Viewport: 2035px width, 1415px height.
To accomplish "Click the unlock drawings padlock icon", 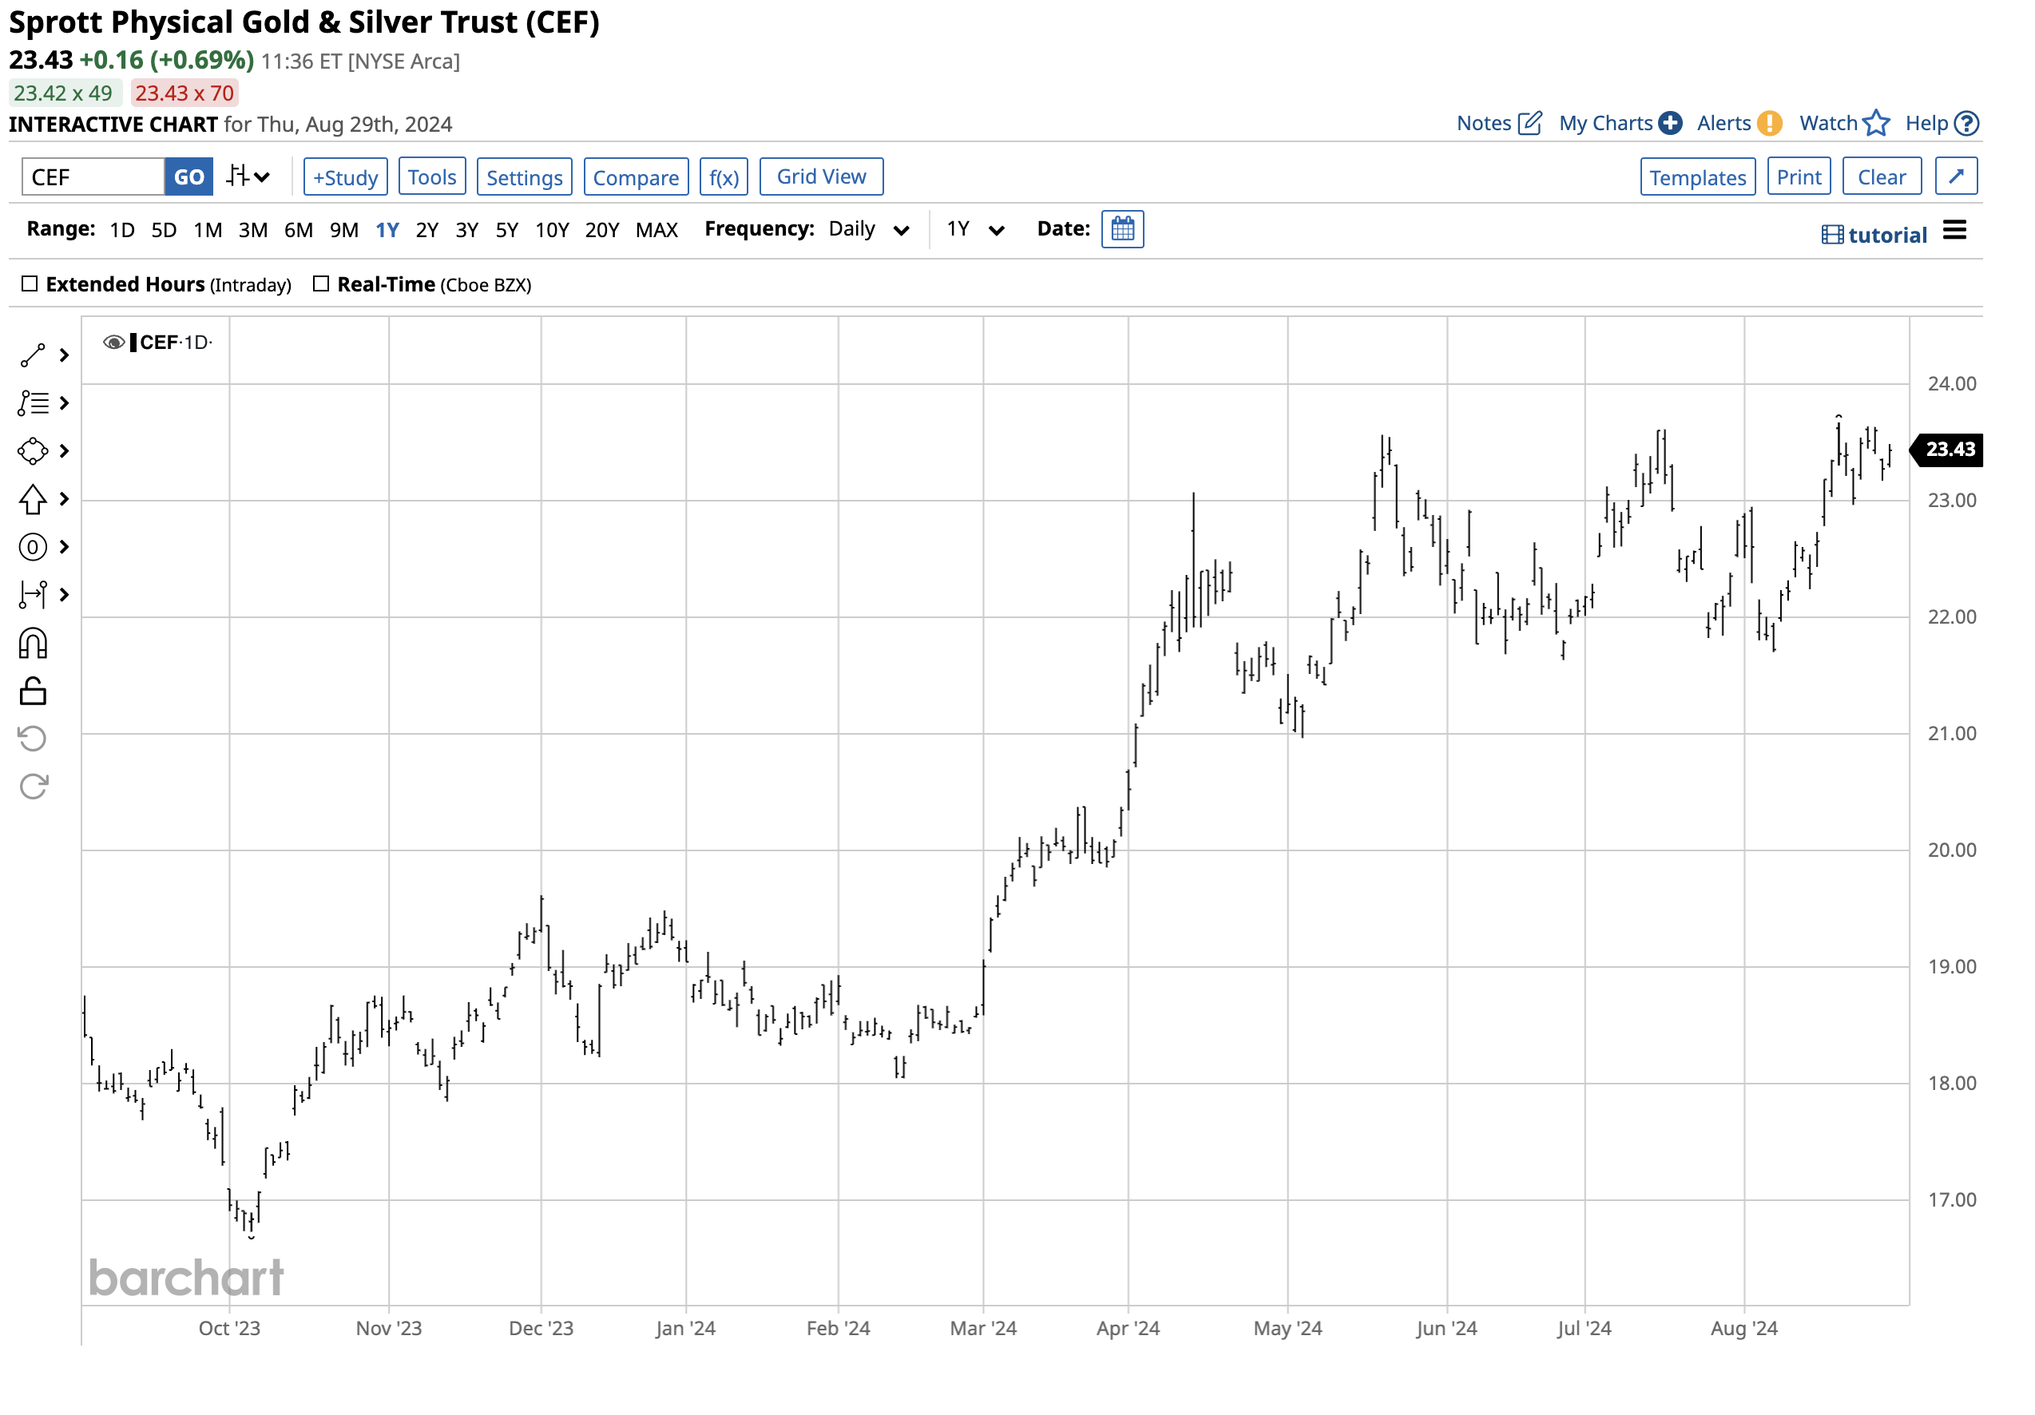I will [x=33, y=691].
